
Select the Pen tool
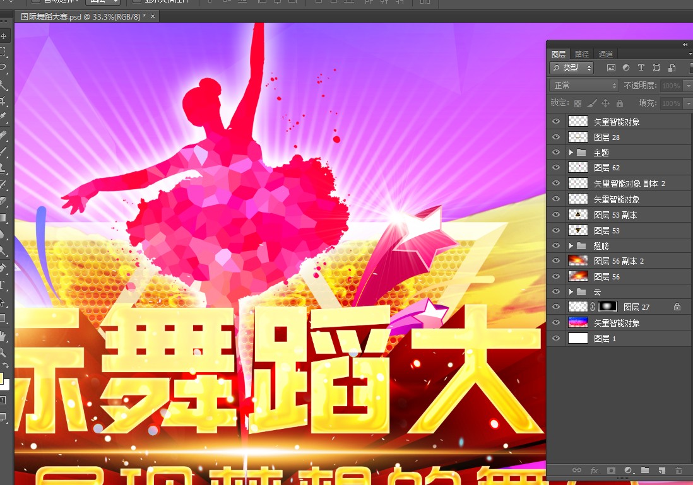click(3, 267)
